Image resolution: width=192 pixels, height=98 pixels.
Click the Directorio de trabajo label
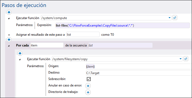pos(63,92)
